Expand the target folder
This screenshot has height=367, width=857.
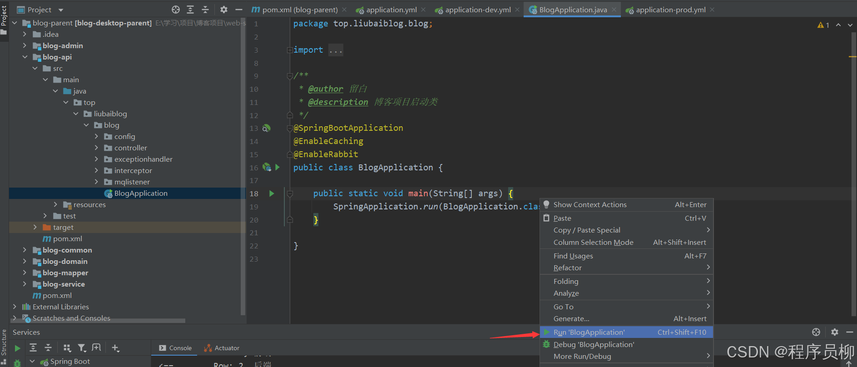35,227
